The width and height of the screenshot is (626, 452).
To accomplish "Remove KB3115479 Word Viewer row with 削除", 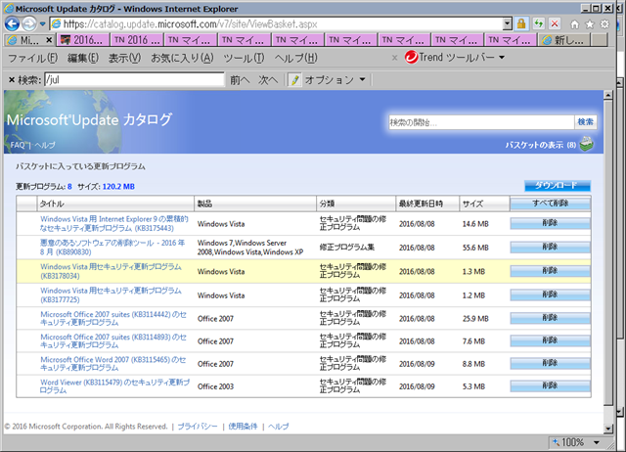I will [550, 386].
